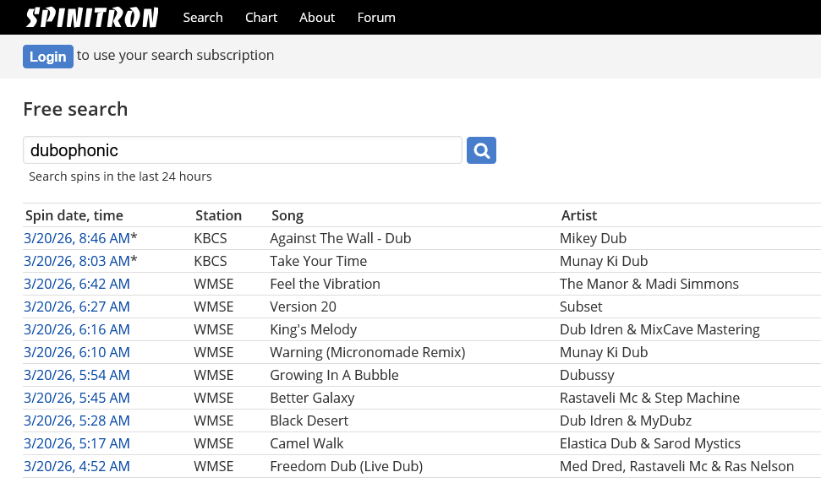821x483 pixels.
Task: Select song 'King's Melody'
Action: [313, 330]
